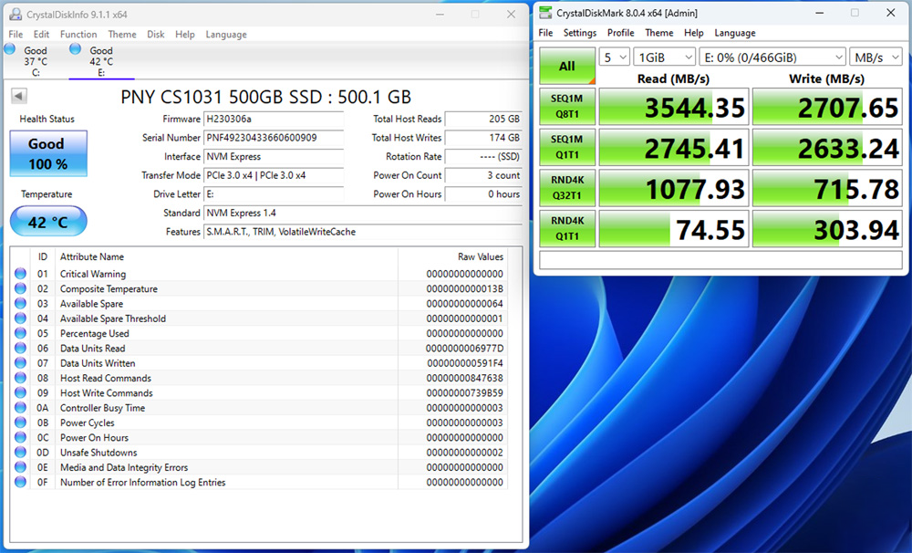
Task: Open CrystalDiskInfo Function menu
Action: tap(78, 35)
